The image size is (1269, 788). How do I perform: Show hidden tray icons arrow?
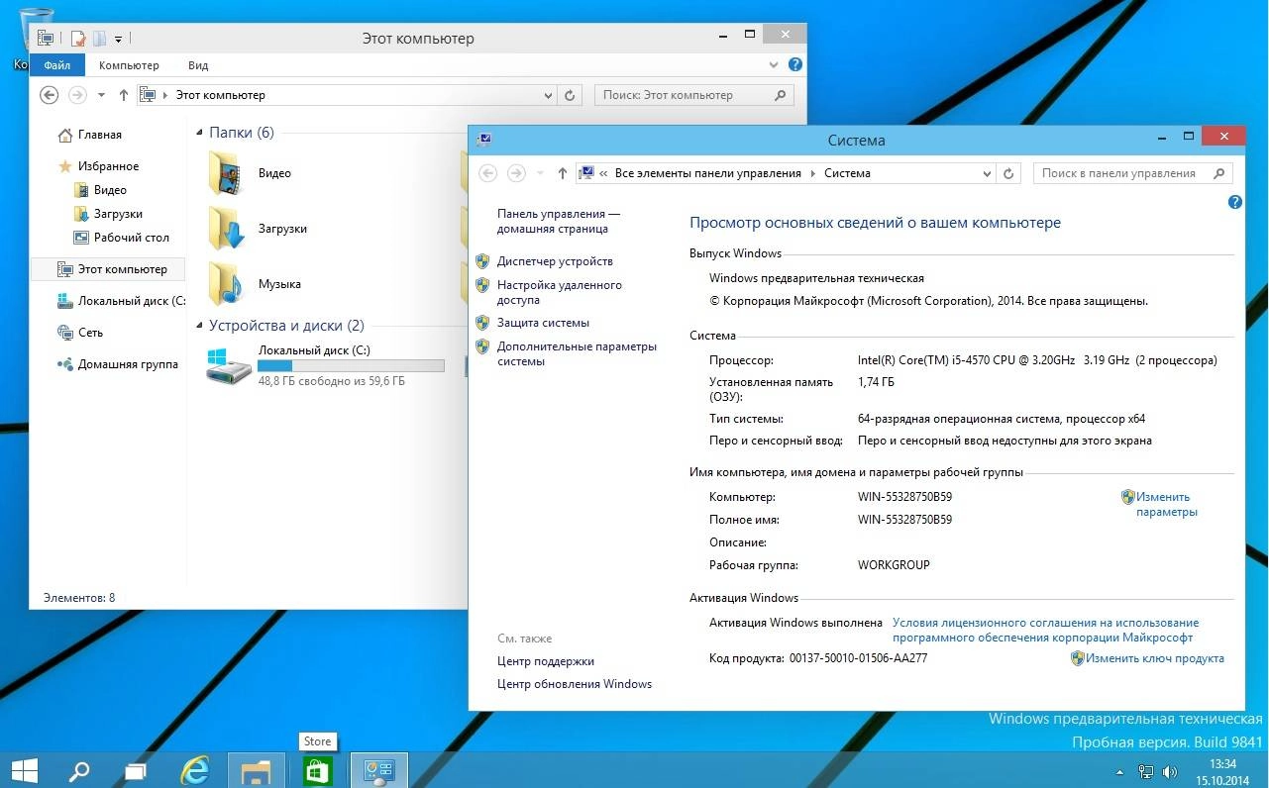[1120, 771]
